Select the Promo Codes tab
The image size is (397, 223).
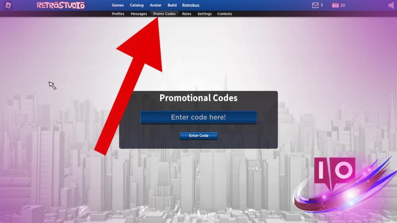pyautogui.click(x=164, y=14)
